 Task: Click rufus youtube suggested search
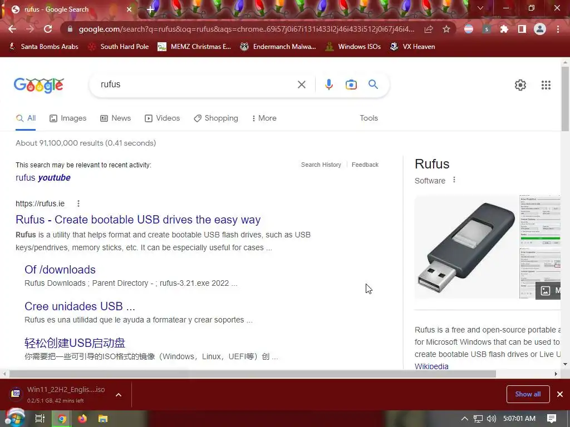click(x=43, y=177)
